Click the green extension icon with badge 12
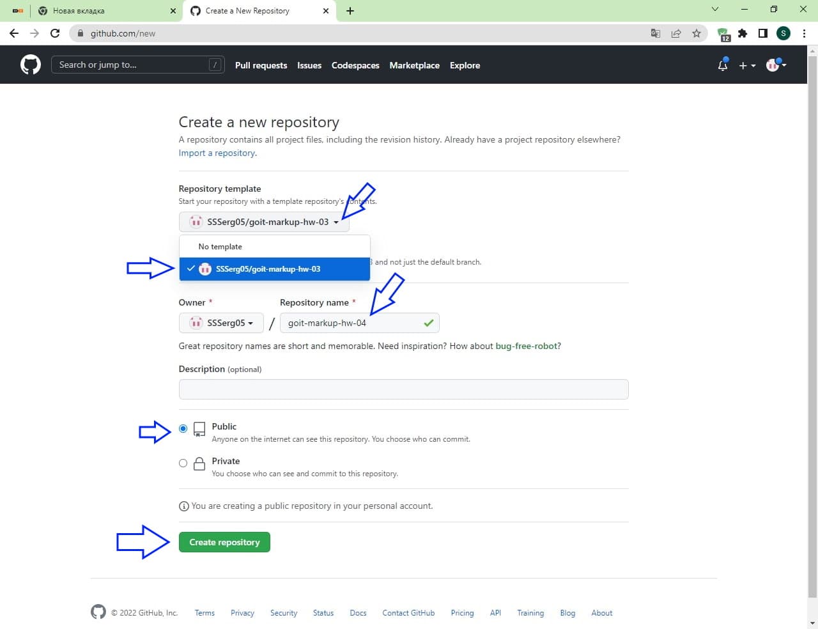The height and width of the screenshot is (629, 818). [723, 35]
